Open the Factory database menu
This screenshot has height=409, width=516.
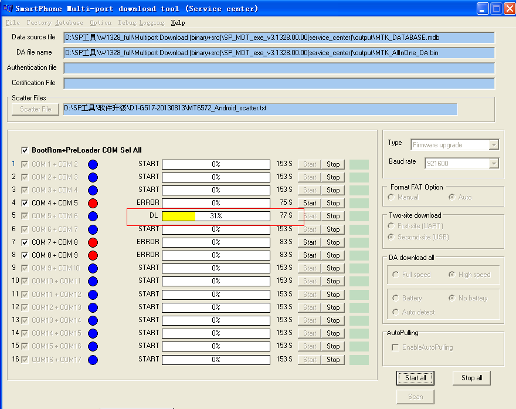coord(55,22)
